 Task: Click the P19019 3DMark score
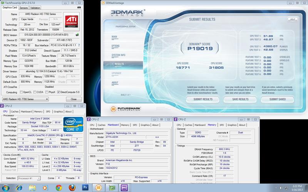coord(200,49)
